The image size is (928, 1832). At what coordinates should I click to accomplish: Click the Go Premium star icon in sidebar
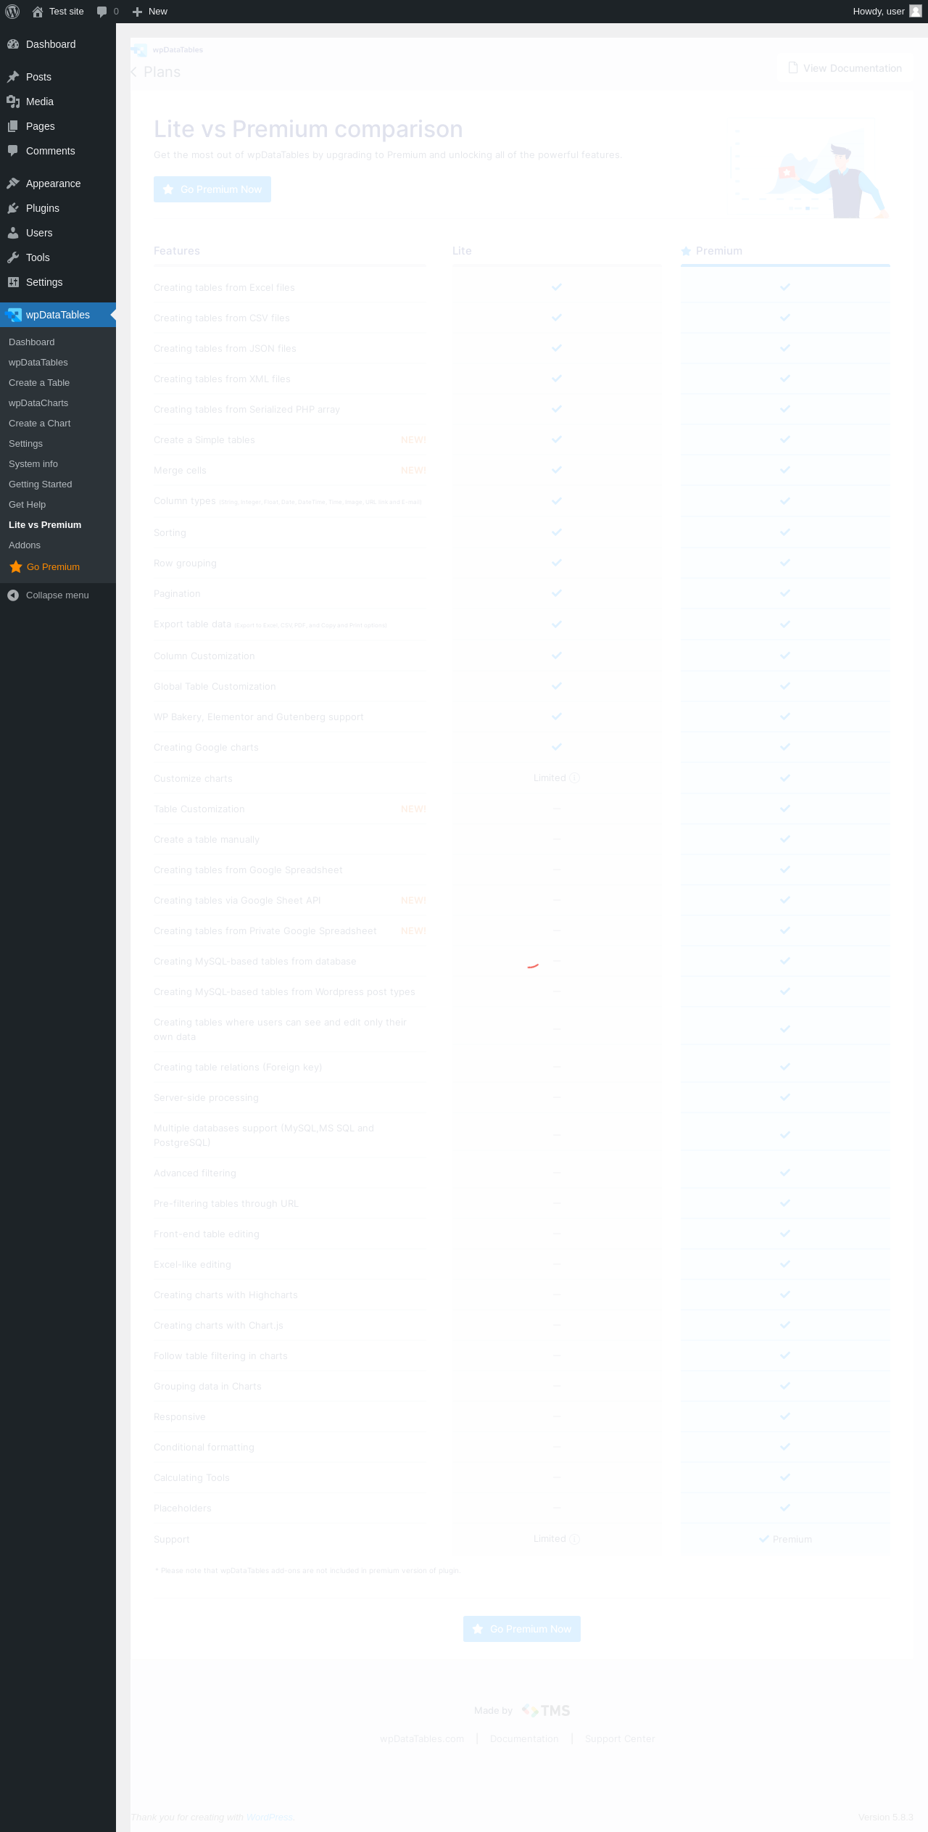pyautogui.click(x=16, y=567)
